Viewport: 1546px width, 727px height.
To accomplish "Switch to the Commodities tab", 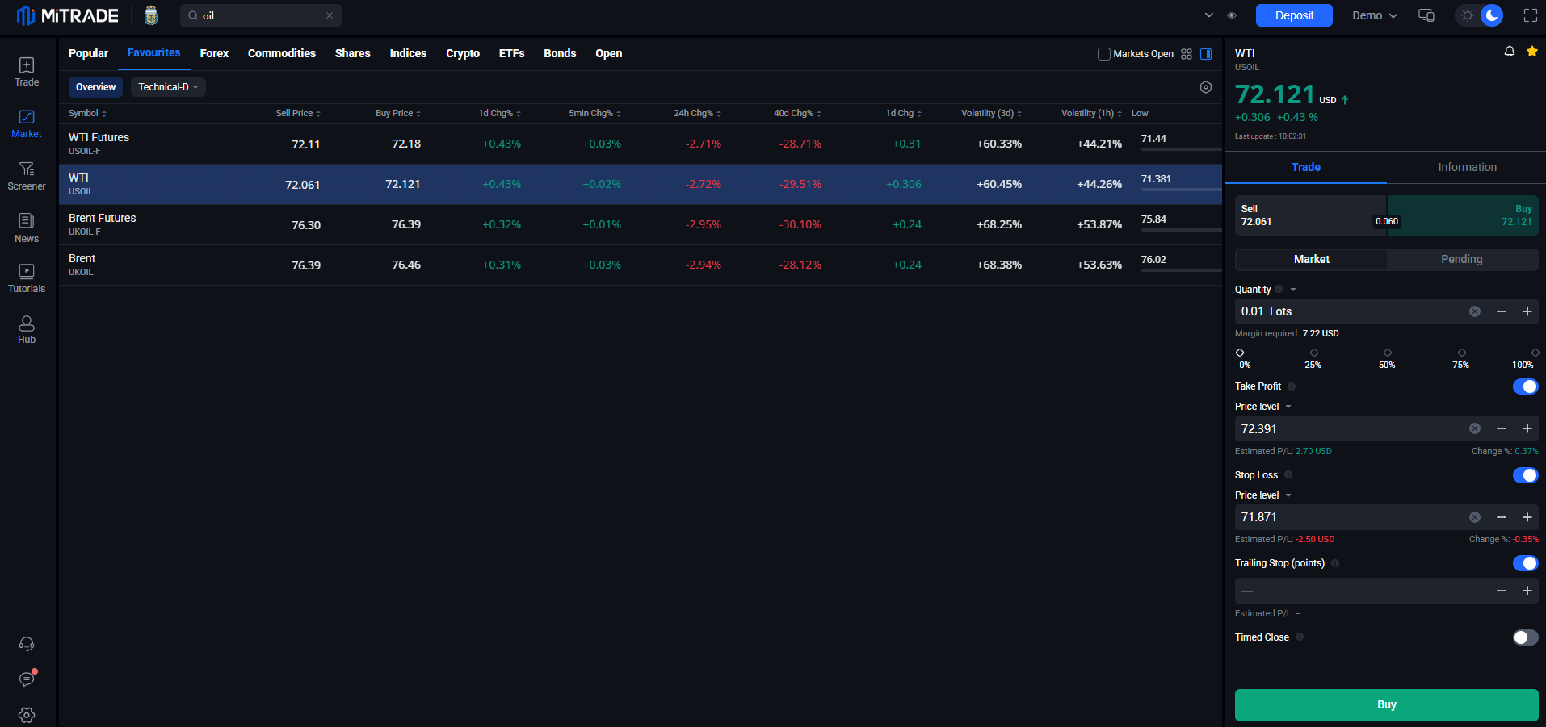I will pos(281,53).
